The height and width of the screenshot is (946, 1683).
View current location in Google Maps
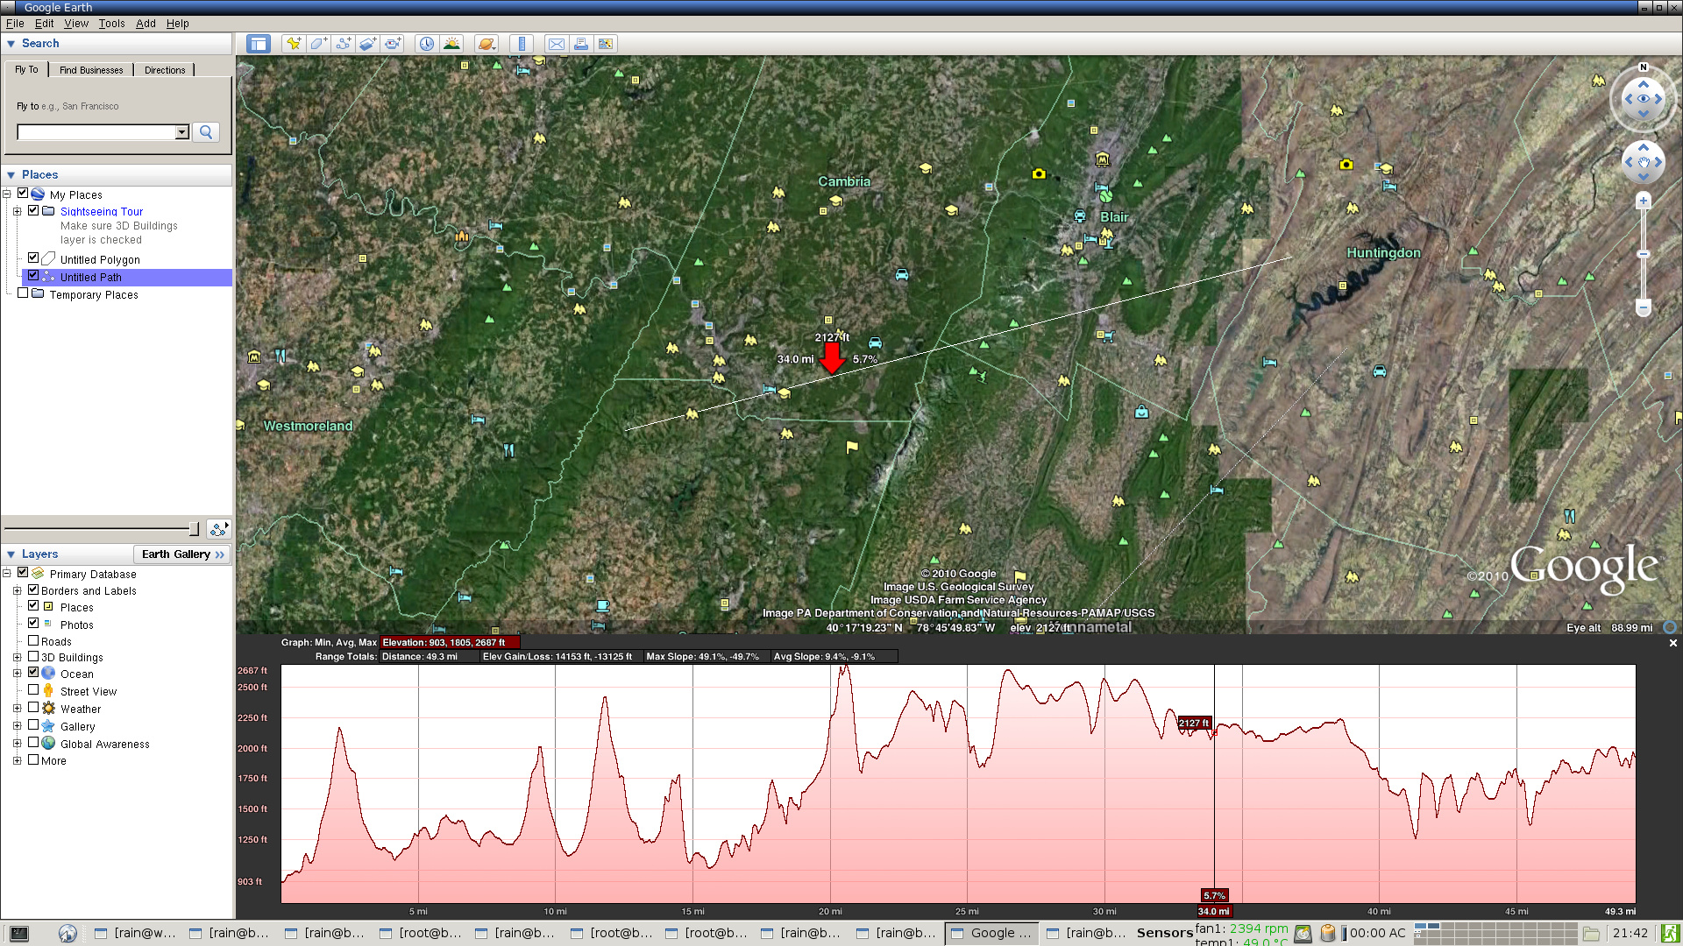[x=606, y=44]
